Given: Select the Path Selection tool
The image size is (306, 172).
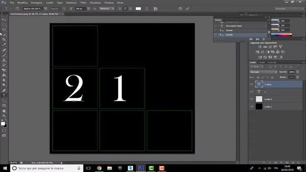Looking at the screenshot, I should (4, 100).
